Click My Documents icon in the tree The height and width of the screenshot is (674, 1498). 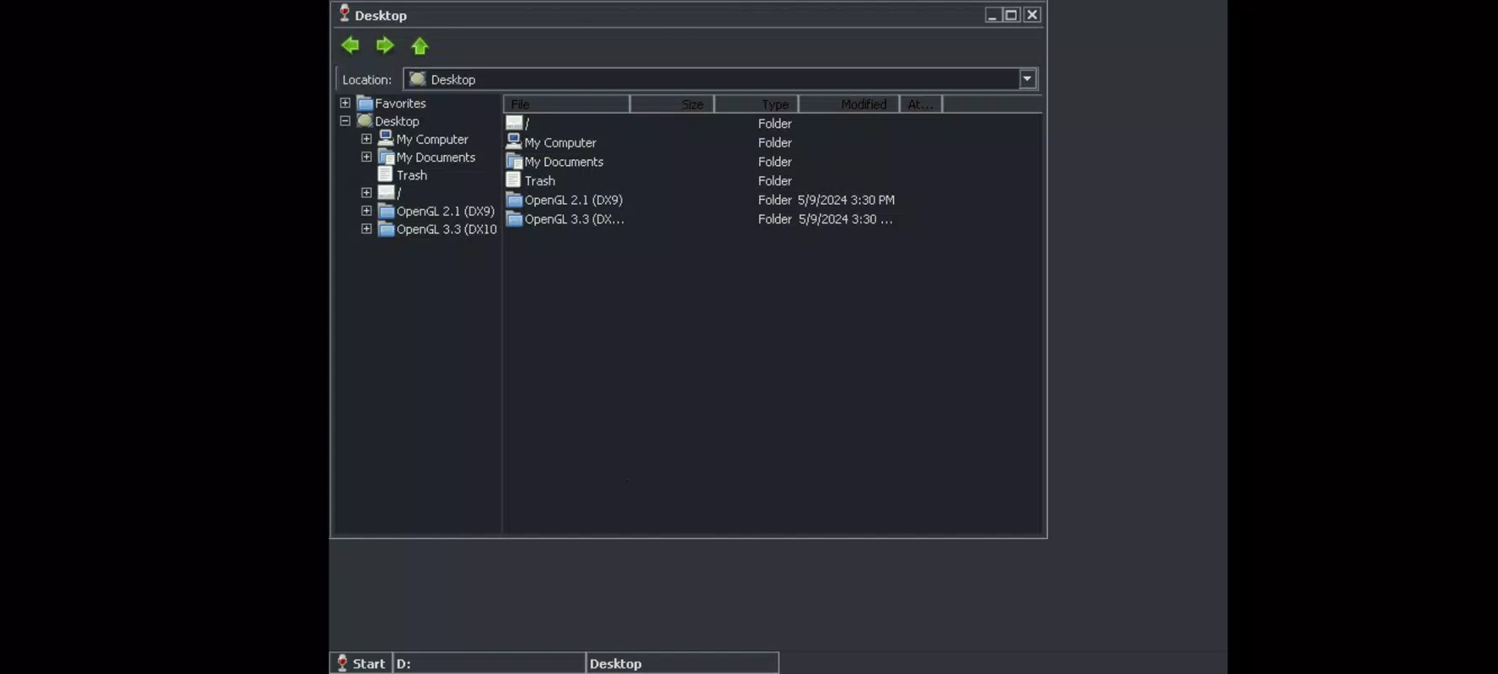click(x=386, y=158)
